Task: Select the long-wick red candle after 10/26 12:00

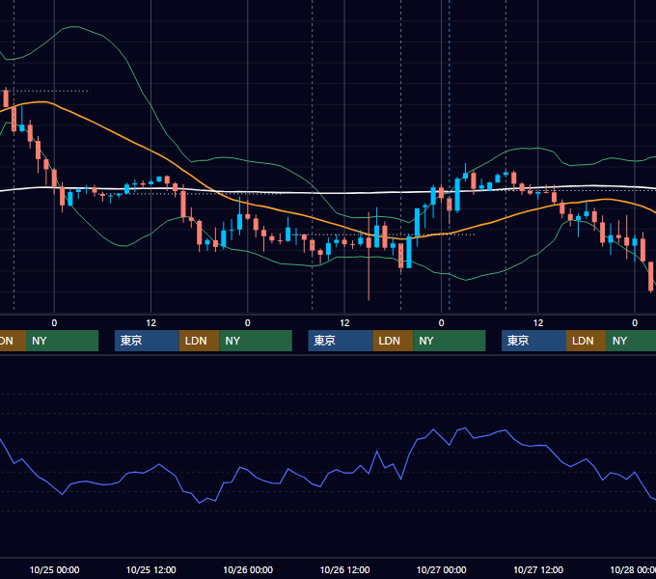Action: click(369, 256)
